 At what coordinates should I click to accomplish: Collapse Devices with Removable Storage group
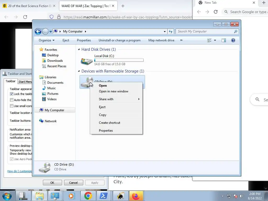pyautogui.click(x=79, y=71)
